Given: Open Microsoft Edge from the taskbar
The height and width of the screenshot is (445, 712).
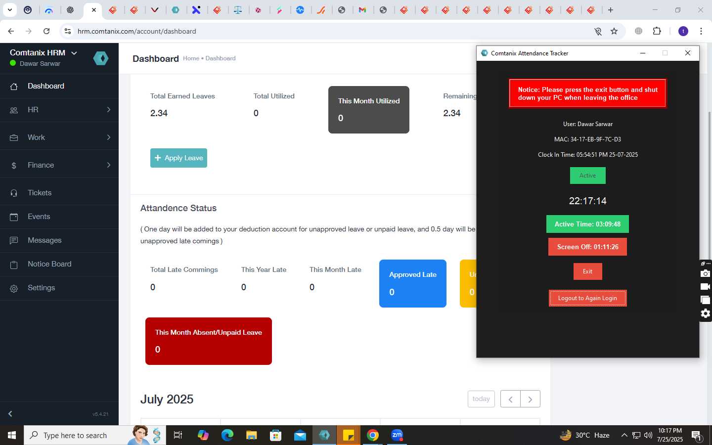Looking at the screenshot, I should tap(227, 435).
